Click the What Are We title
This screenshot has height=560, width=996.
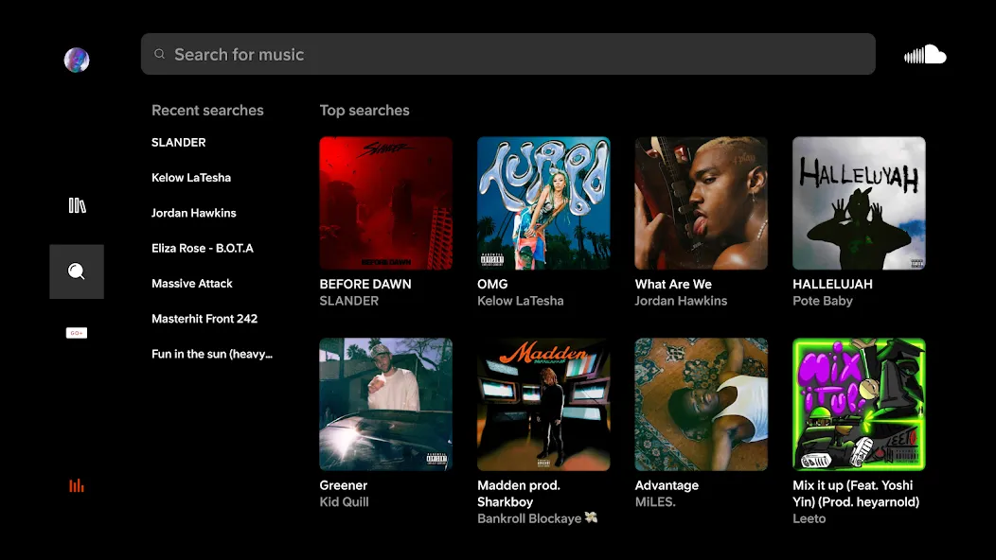pyautogui.click(x=673, y=285)
